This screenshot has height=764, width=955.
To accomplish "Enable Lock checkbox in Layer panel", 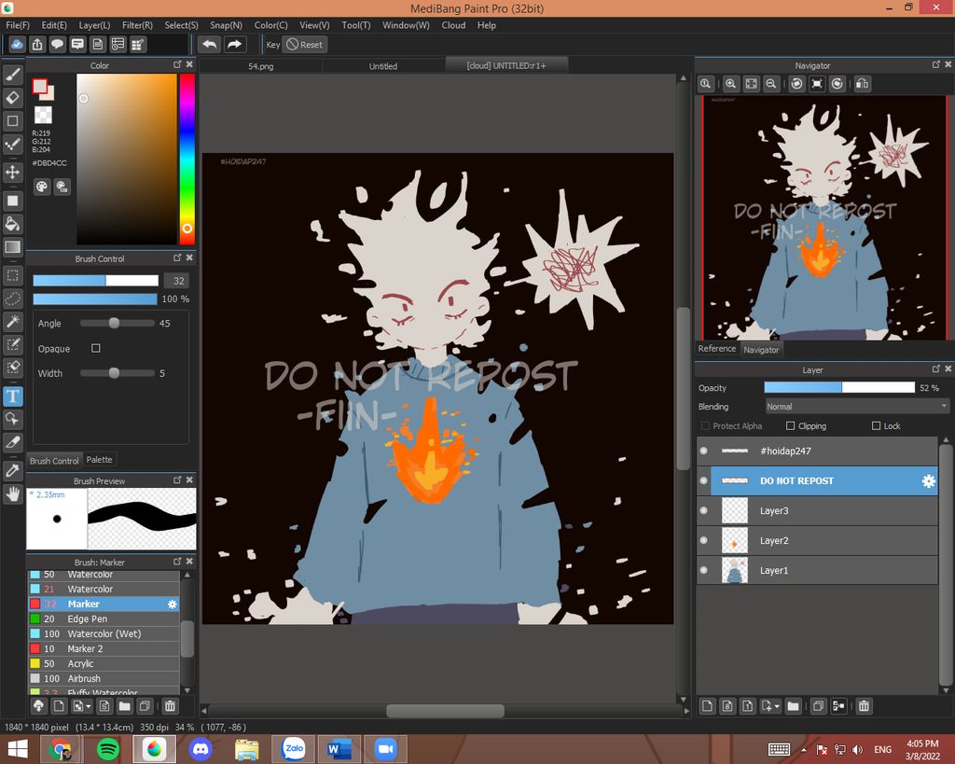I will pos(877,426).
